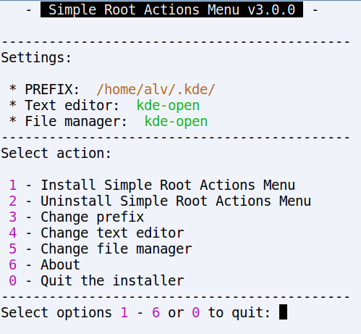
Task: Click the Text editor kde-open value
Action: click(168, 106)
